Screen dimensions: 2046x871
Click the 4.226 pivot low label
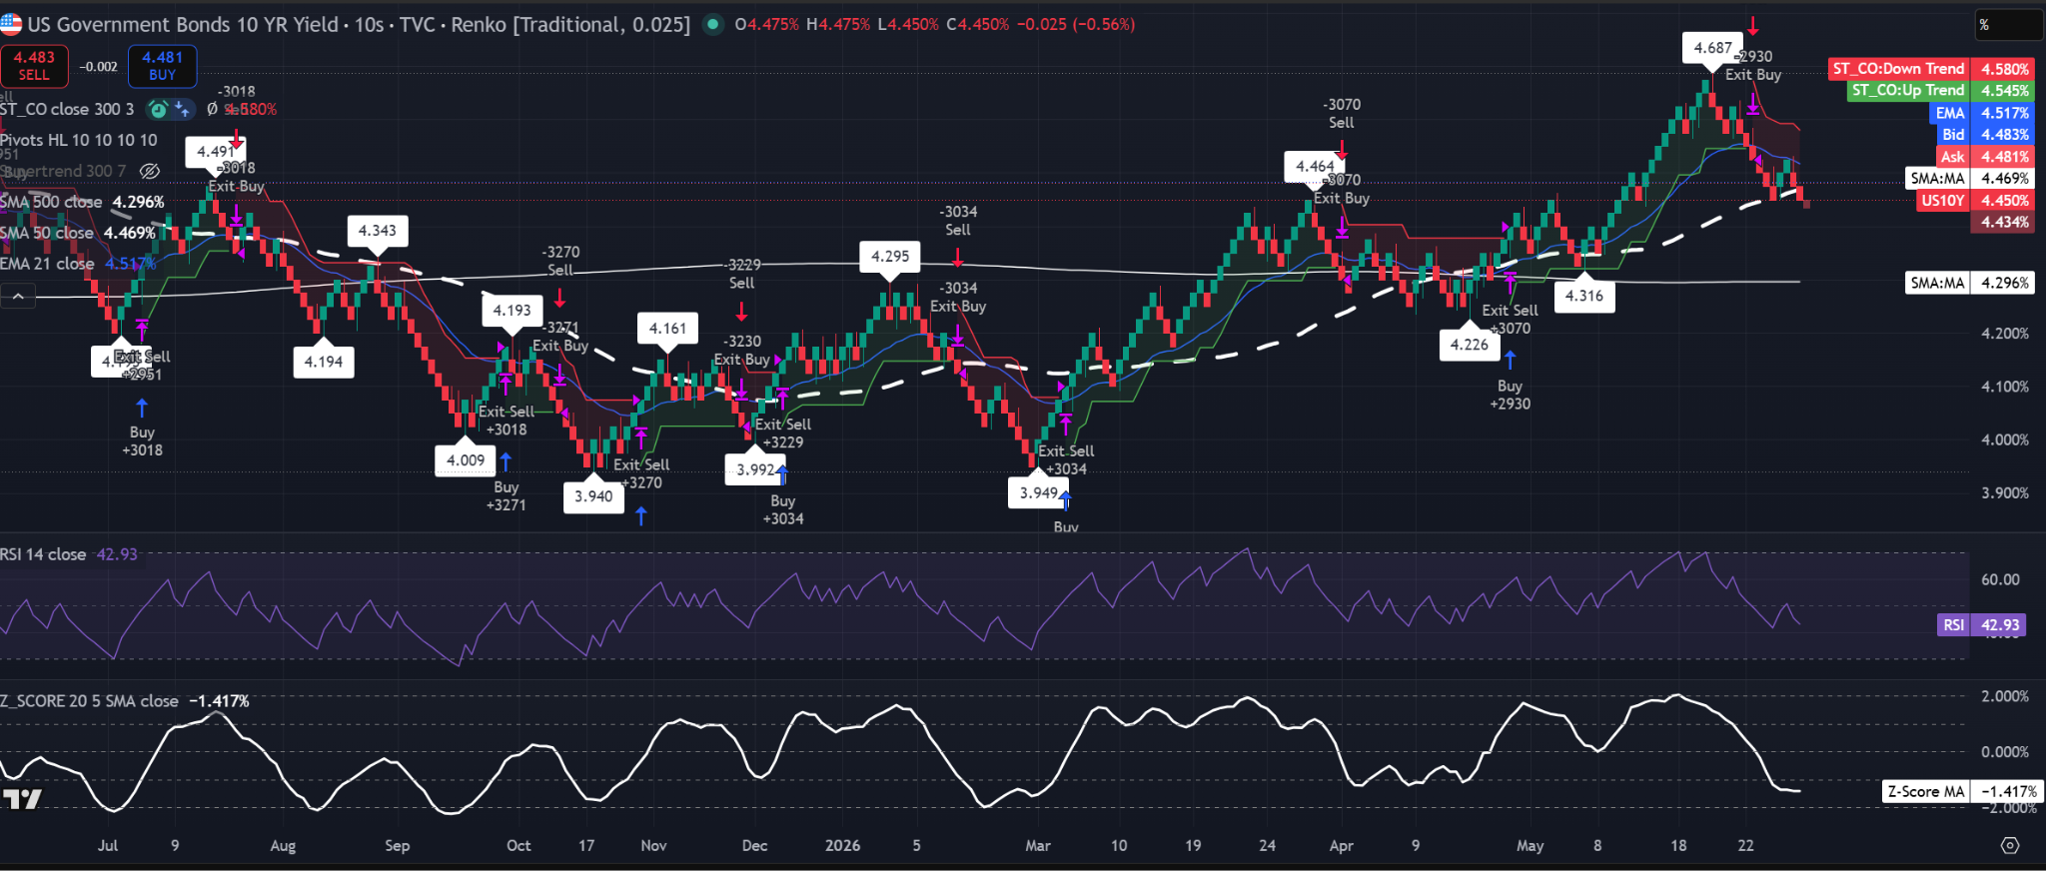[1469, 345]
